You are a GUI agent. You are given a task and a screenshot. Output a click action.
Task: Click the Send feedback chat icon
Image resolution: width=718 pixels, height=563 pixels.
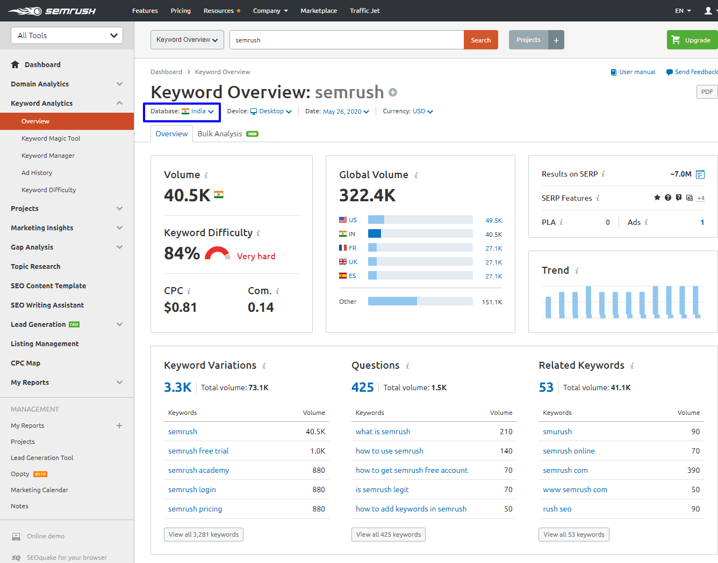669,72
